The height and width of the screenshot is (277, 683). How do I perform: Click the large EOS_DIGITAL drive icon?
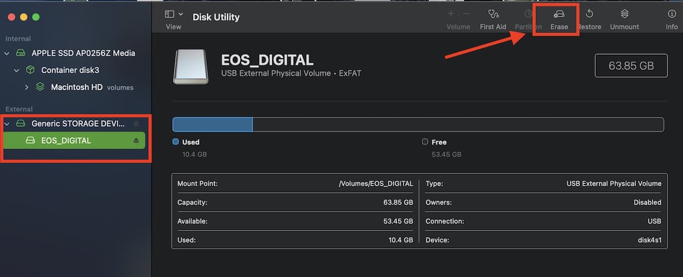click(191, 66)
